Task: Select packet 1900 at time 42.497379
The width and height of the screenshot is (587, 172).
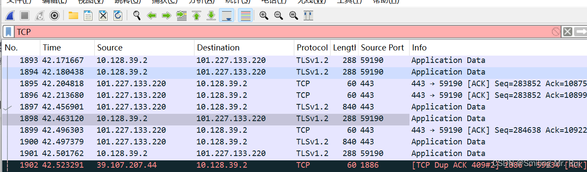Action: pos(295,142)
